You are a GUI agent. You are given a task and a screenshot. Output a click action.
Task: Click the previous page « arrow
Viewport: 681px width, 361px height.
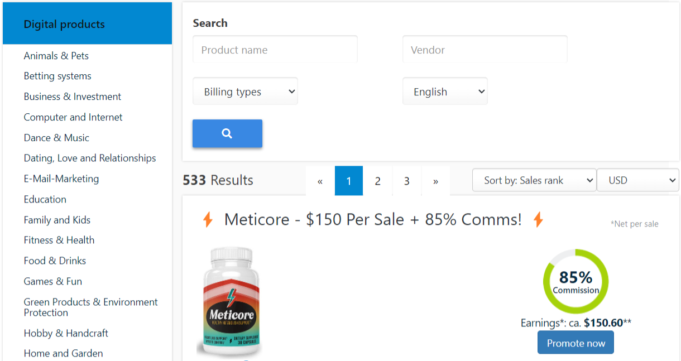(320, 181)
